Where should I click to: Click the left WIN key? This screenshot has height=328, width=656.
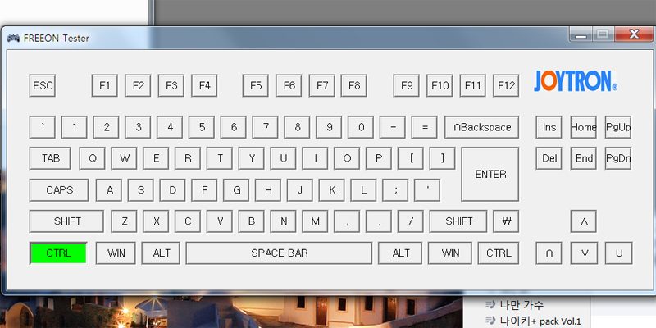116,253
